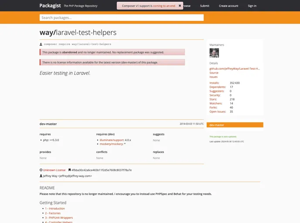300x223 pixels.
Task: Click the 'dev-master' version heading
Action: coord(48,124)
